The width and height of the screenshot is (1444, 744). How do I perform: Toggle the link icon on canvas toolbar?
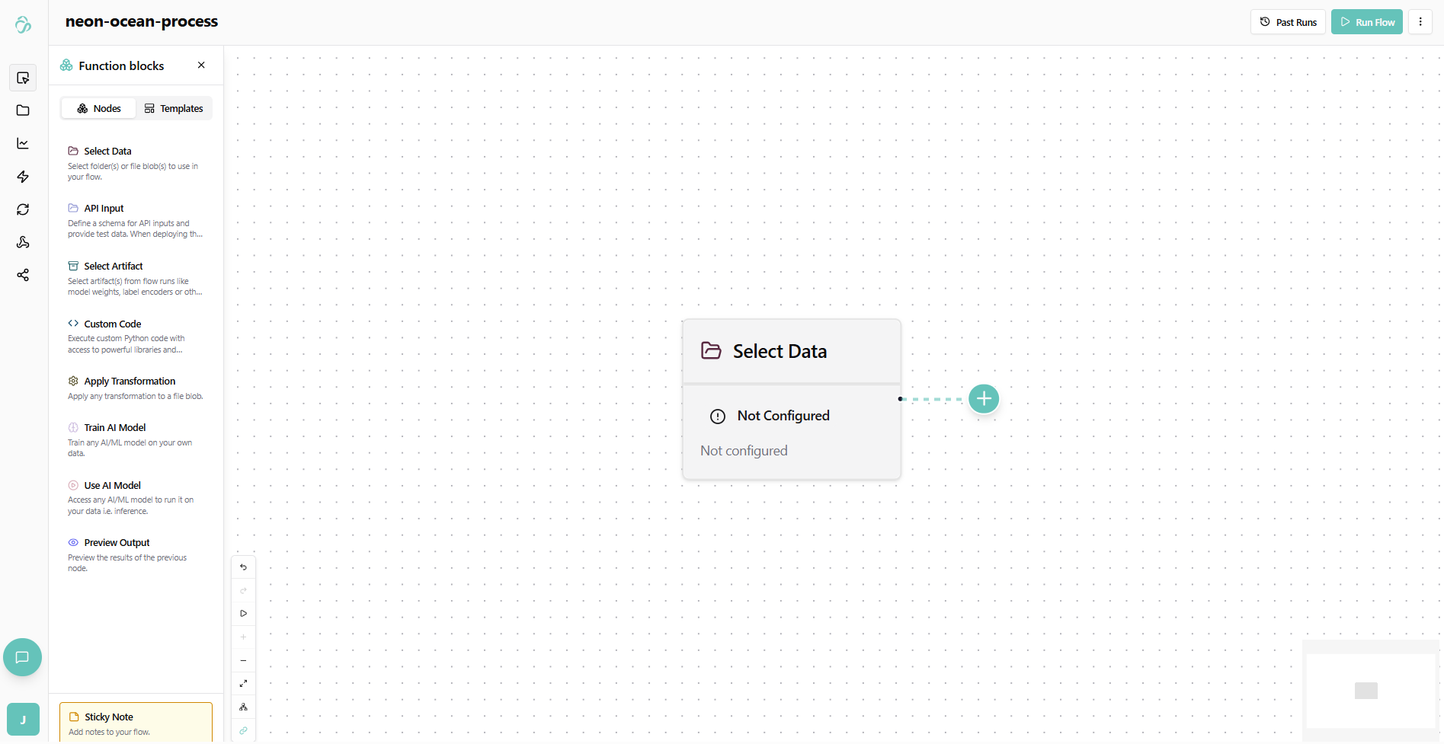coord(244,730)
